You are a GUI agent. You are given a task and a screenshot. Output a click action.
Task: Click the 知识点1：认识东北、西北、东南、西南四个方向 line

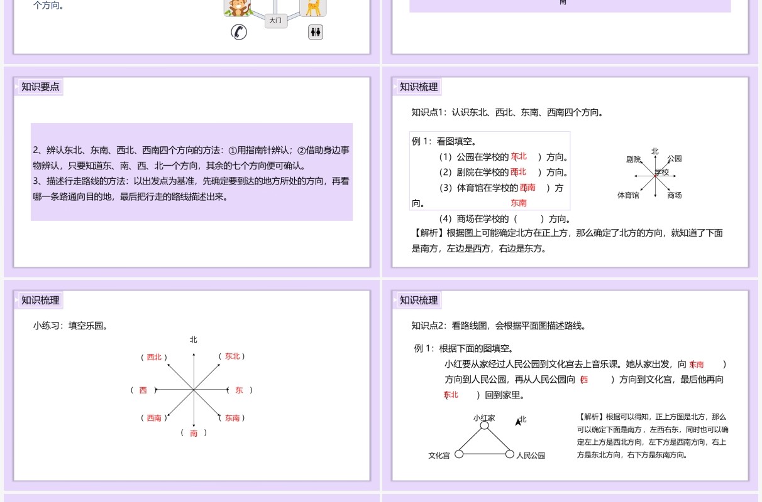(507, 112)
